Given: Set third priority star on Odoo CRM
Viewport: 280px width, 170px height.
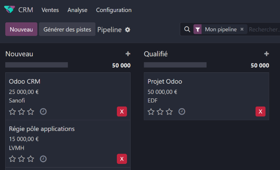Looking at the screenshot, I should tap(31, 111).
